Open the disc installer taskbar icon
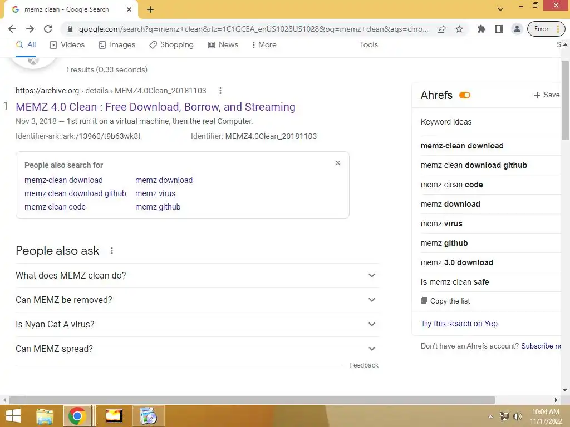The width and height of the screenshot is (570, 427). point(148,416)
